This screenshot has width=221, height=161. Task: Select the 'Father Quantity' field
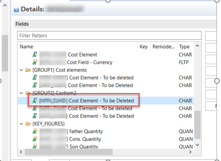[x=86, y=131]
